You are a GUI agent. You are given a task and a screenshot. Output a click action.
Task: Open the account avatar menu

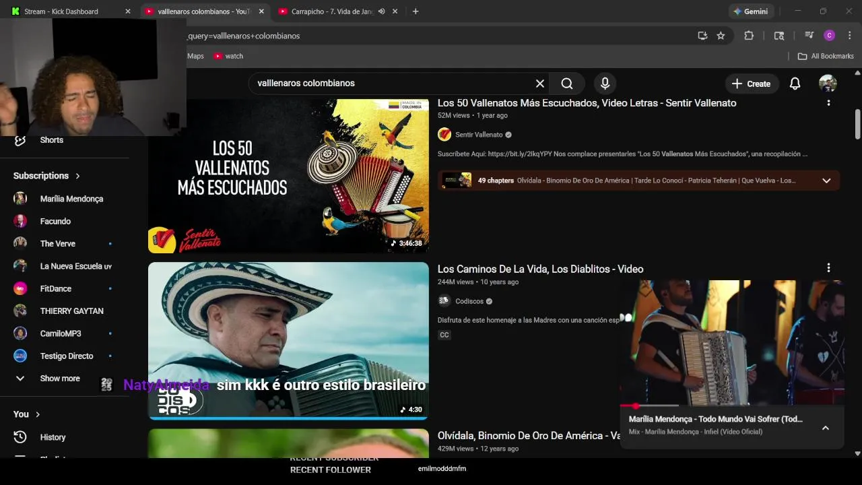828,84
